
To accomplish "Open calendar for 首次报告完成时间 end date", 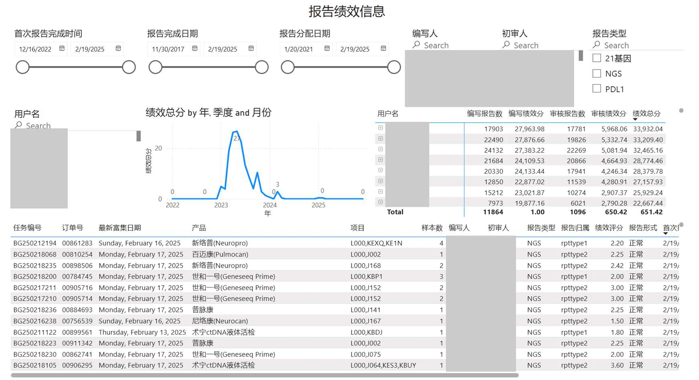I will [x=118, y=48].
